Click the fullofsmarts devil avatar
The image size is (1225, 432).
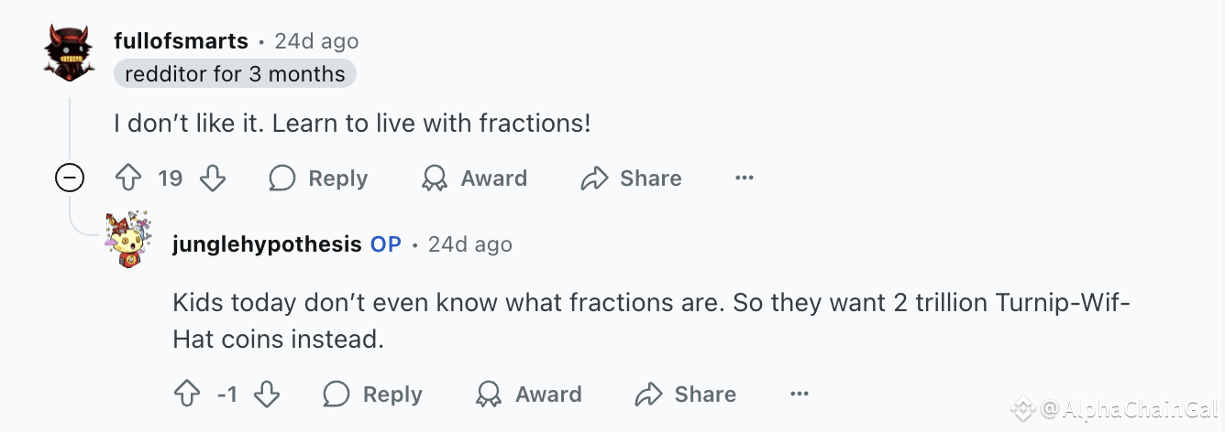[70, 53]
